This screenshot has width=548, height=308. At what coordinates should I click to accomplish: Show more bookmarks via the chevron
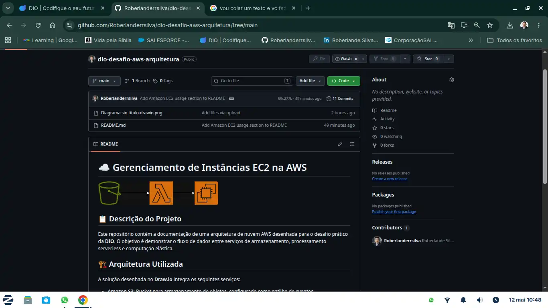[x=471, y=40]
